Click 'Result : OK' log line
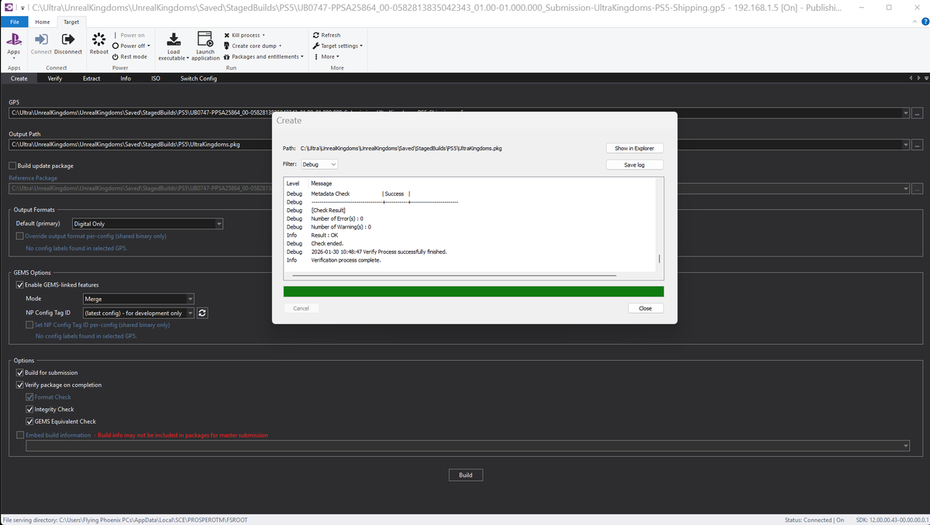The image size is (930, 525). [325, 235]
